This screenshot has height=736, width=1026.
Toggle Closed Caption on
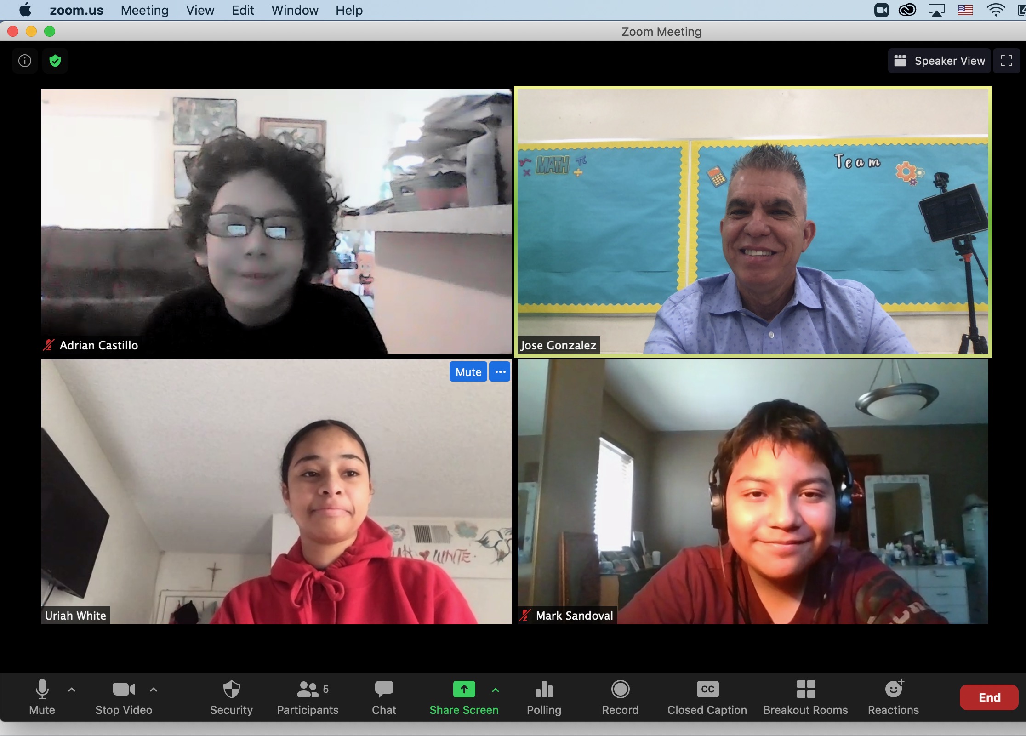pyautogui.click(x=707, y=692)
